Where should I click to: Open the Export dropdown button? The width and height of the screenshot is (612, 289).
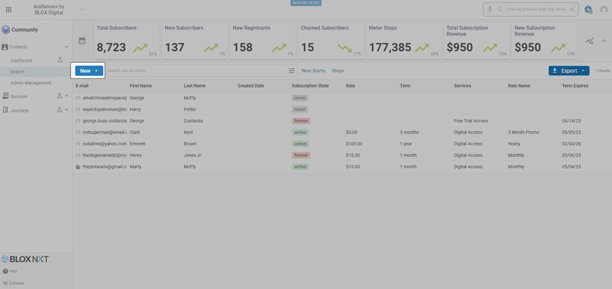[x=569, y=71]
